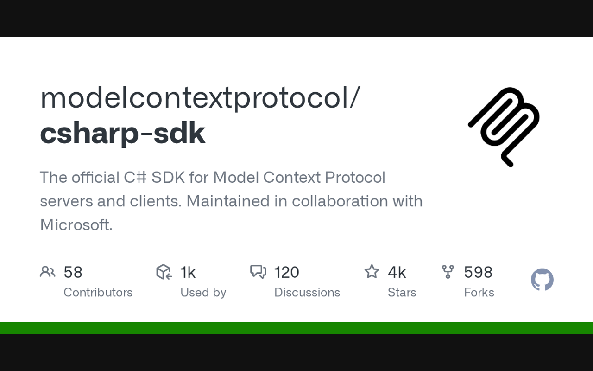Click the GitHub Octocat logo
Screen dimensions: 593x371
pyautogui.click(x=542, y=280)
